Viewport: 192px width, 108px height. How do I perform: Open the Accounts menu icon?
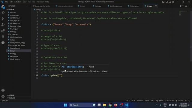pos(3,90)
